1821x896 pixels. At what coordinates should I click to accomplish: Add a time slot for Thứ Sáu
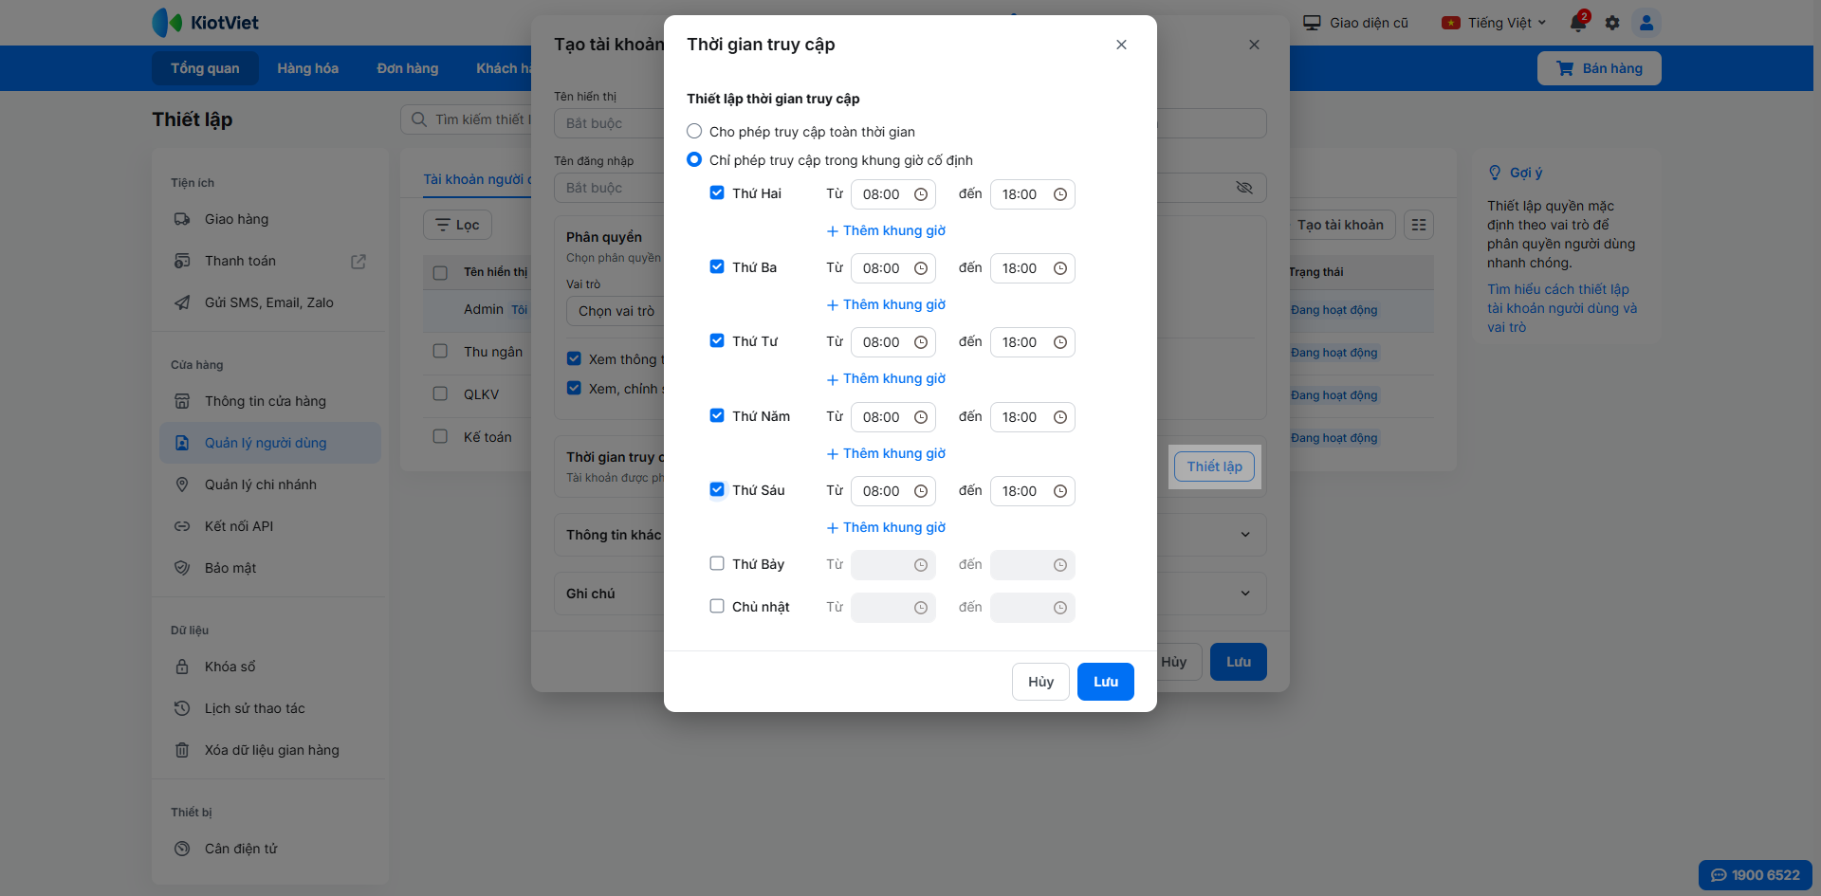tap(886, 527)
